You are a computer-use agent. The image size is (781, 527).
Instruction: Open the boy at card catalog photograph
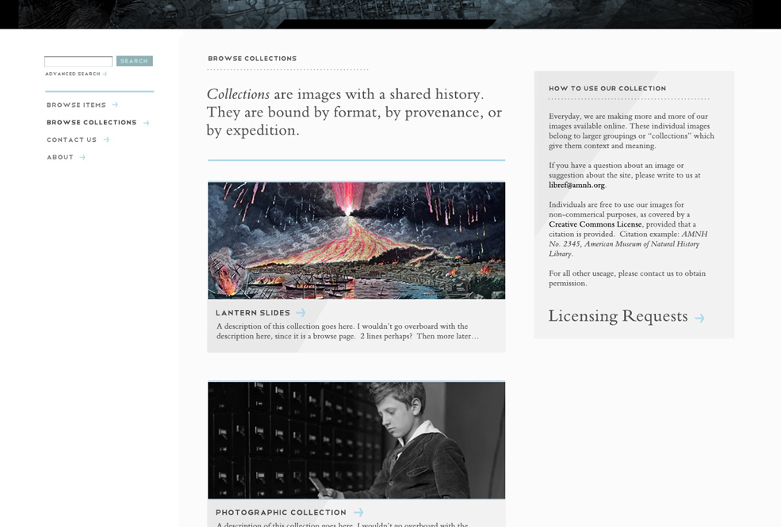pyautogui.click(x=357, y=441)
